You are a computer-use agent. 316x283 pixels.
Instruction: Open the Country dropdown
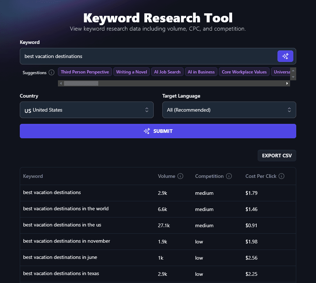(86, 110)
